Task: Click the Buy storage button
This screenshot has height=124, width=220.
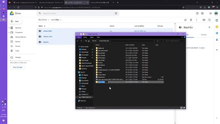Action: click(x=18, y=67)
